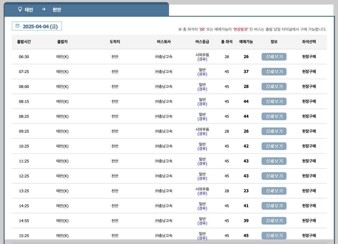
Task: Click 현장구매 in the 14:55 row
Action: pos(309,221)
